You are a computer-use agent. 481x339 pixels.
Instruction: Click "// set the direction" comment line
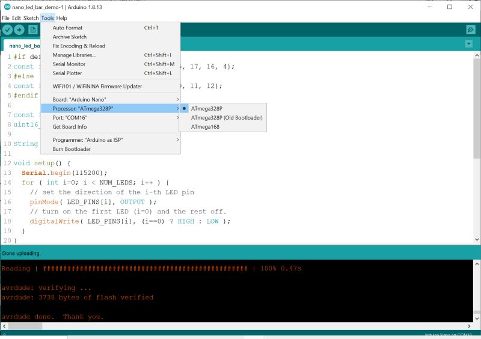(x=112, y=192)
